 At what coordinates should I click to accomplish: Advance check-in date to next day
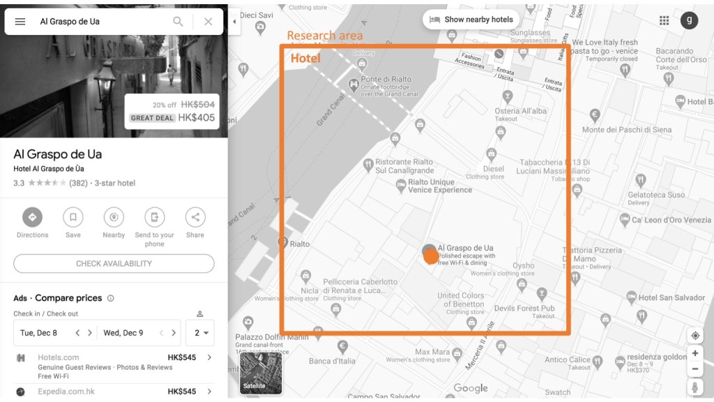90,333
